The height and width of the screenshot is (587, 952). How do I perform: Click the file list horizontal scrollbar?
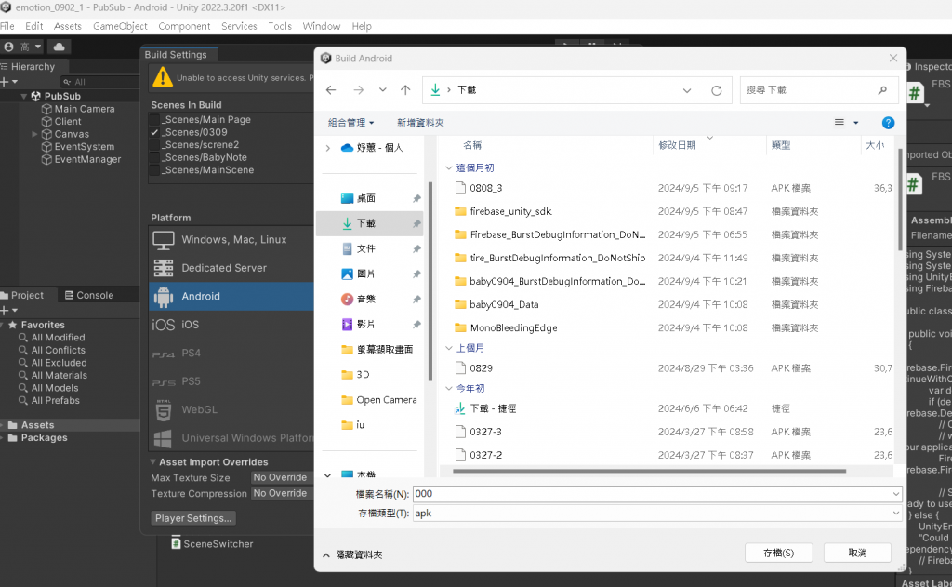pyautogui.click(x=649, y=471)
